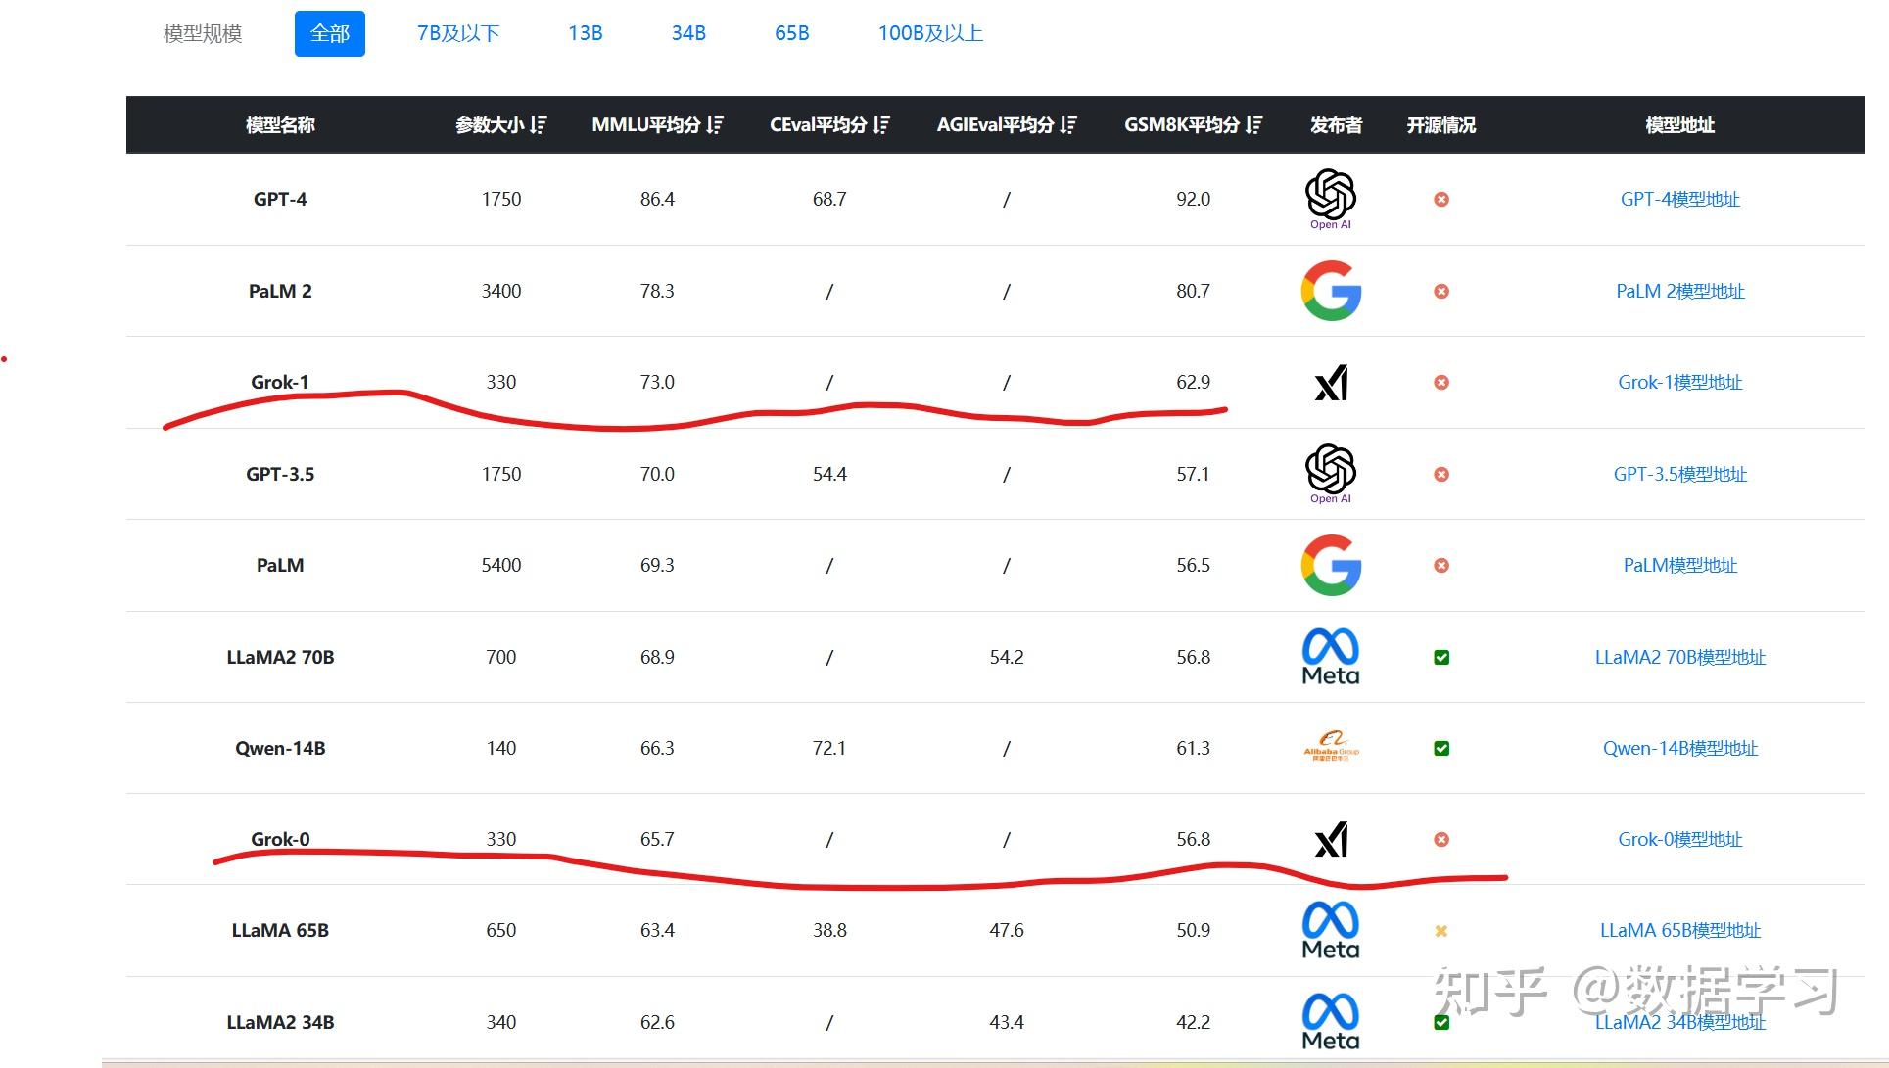Sort by GSM8K average score column
The height and width of the screenshot is (1068, 1889).
[x=1254, y=125]
